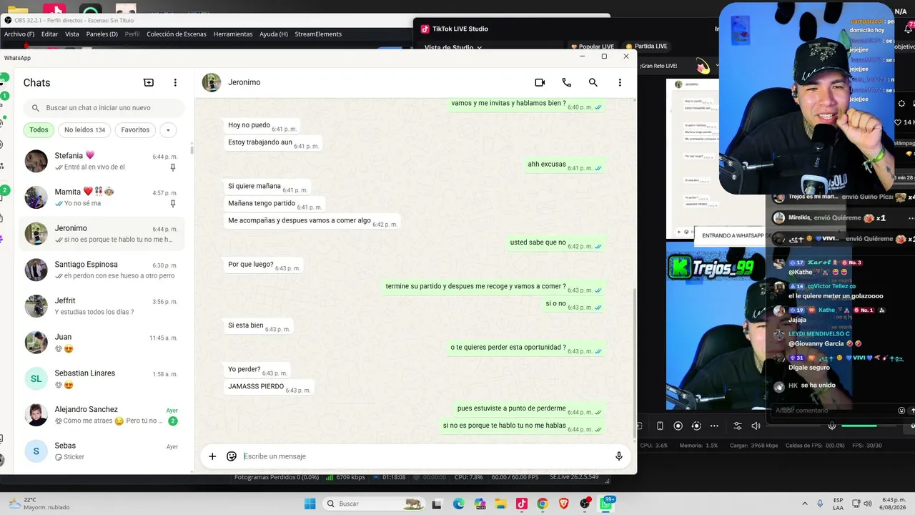Open the Vista menu in OBS

pyautogui.click(x=72, y=34)
